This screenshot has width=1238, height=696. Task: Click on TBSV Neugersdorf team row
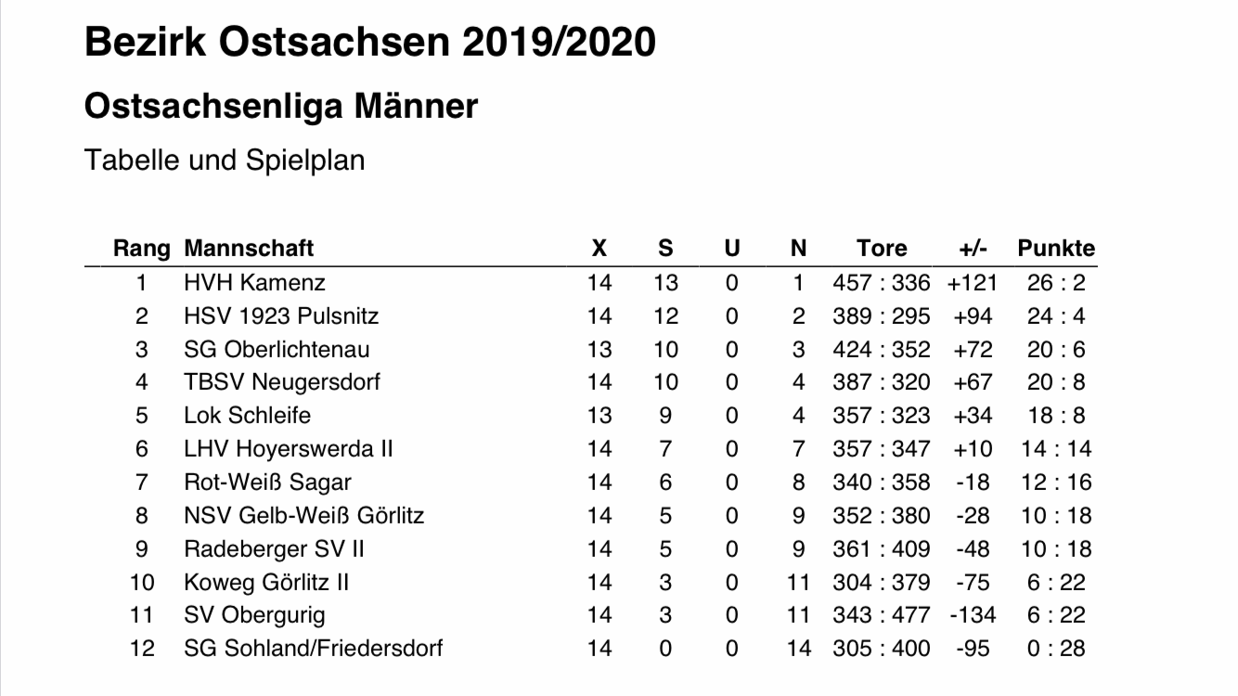[x=282, y=382]
